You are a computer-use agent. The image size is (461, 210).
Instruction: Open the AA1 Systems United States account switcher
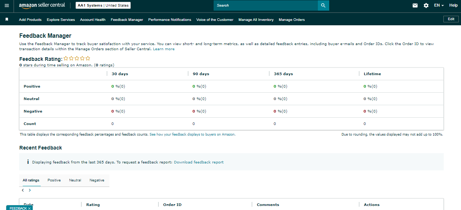tap(103, 5)
